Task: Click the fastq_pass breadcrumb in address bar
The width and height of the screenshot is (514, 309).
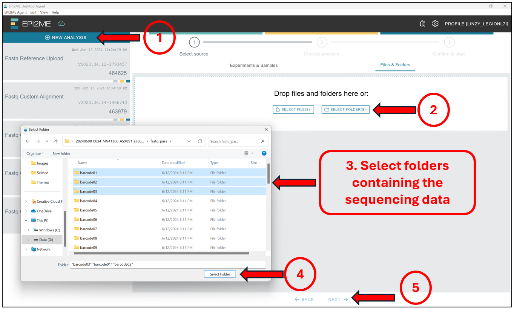Action: [158, 141]
